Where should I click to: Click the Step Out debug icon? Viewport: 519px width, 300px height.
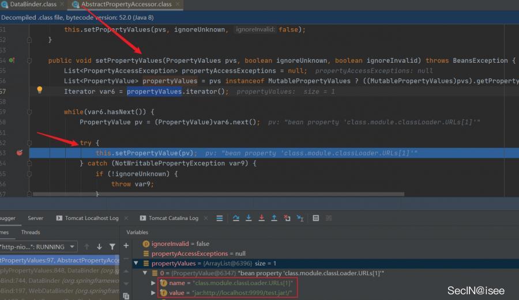coord(274,218)
